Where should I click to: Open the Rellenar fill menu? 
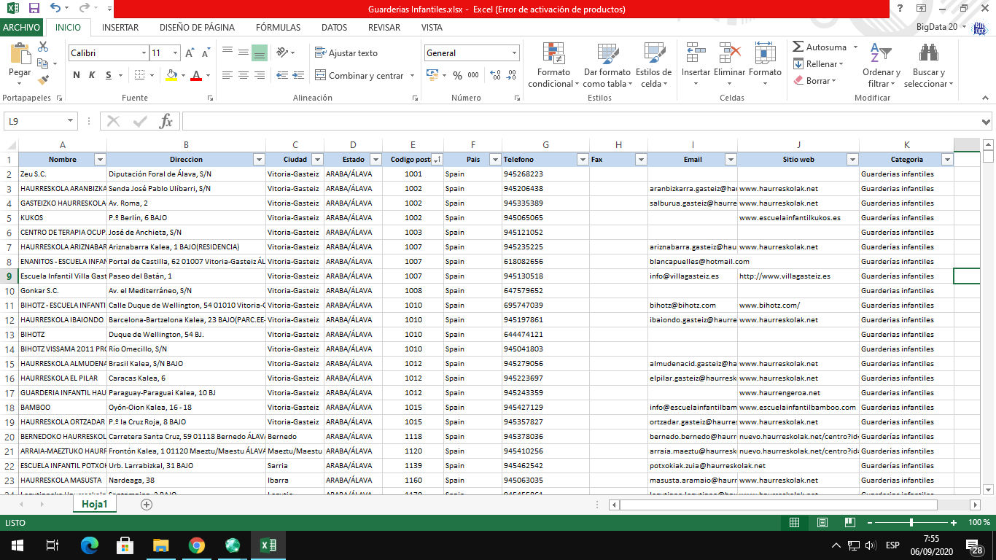tap(818, 64)
